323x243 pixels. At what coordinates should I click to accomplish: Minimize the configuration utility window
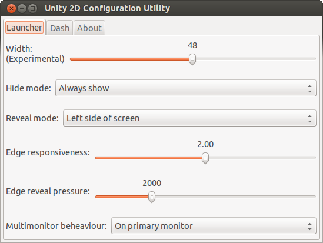point(22,9)
